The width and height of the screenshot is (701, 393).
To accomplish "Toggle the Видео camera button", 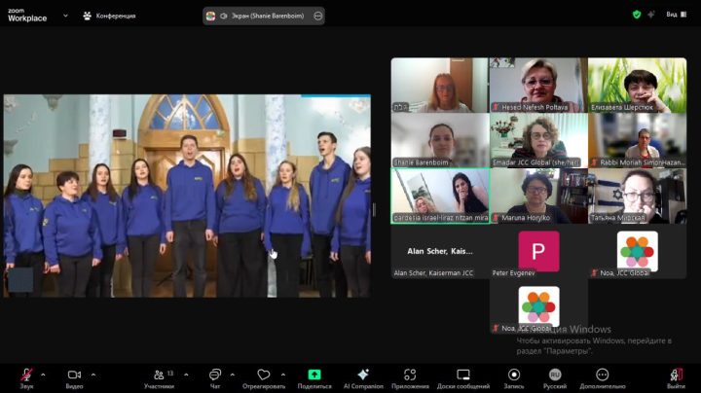I will (x=74, y=377).
